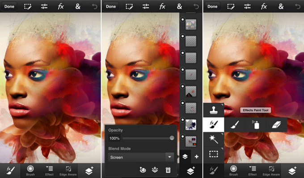Select bottom colored rectangles layer thumbnail
The height and width of the screenshot is (178, 304).
tap(191, 142)
